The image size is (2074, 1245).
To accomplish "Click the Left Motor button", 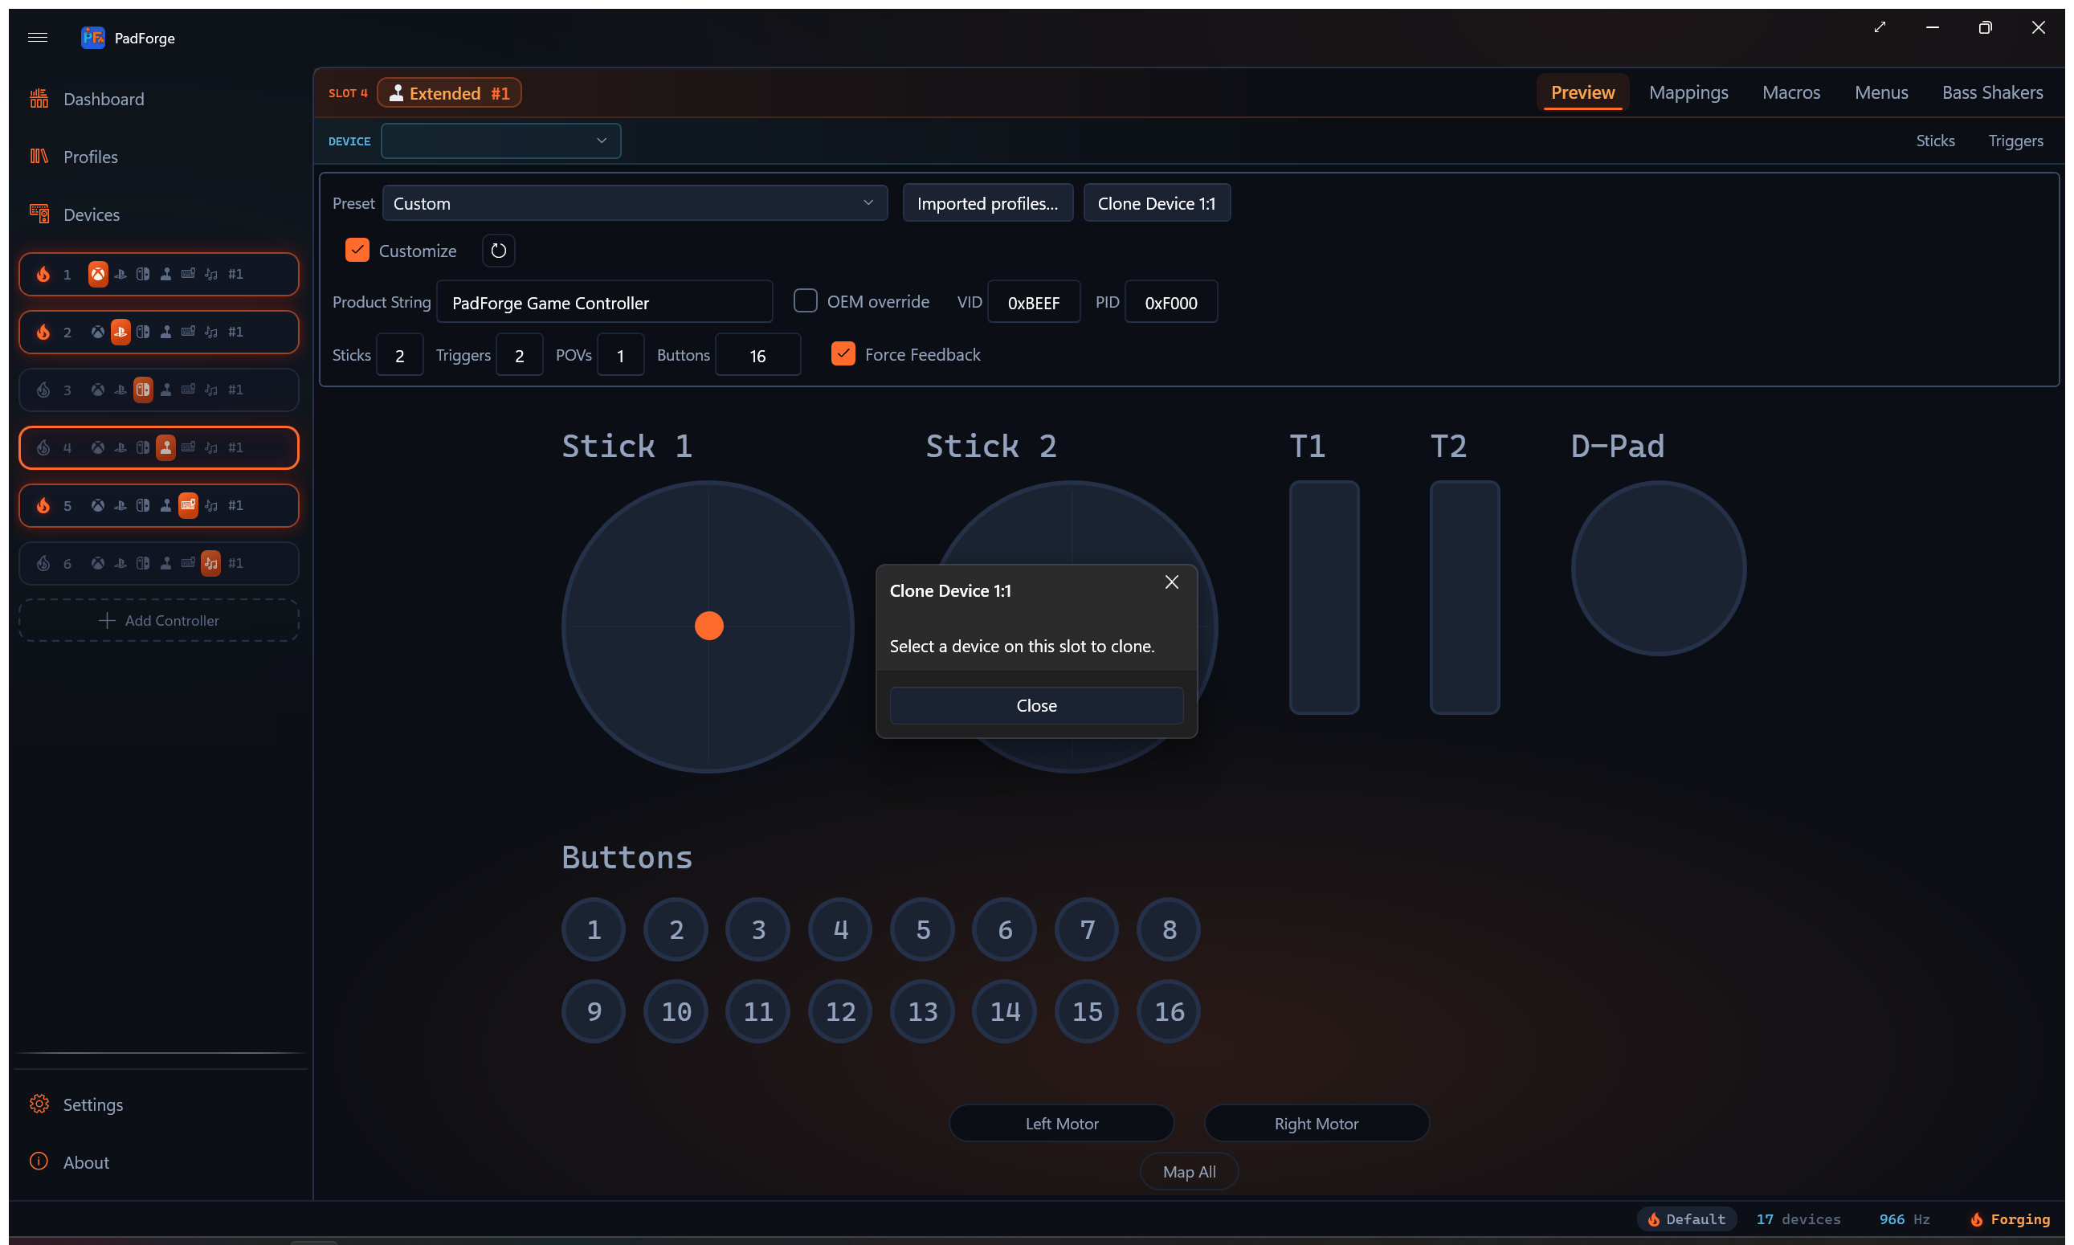I will pyautogui.click(x=1061, y=1124).
